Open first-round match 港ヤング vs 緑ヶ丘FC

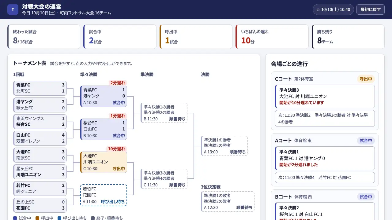(x=40, y=105)
